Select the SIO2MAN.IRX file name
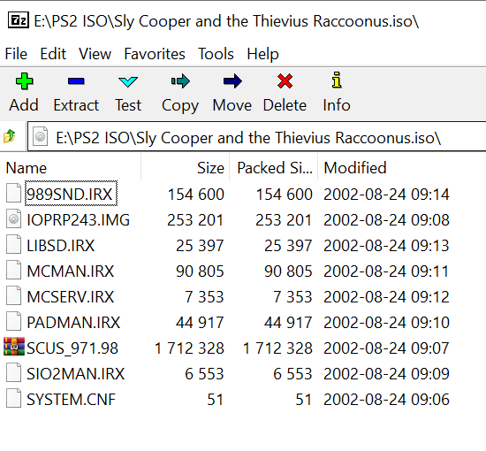 76,374
